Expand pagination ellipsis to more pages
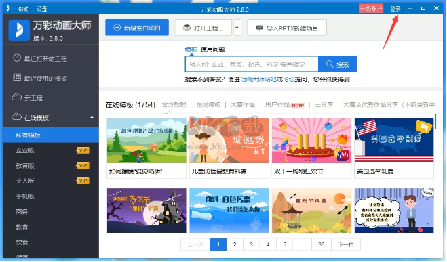This screenshot has height=262, width=447. point(302,244)
